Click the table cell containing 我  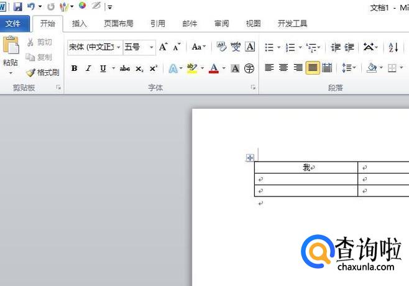pos(306,167)
